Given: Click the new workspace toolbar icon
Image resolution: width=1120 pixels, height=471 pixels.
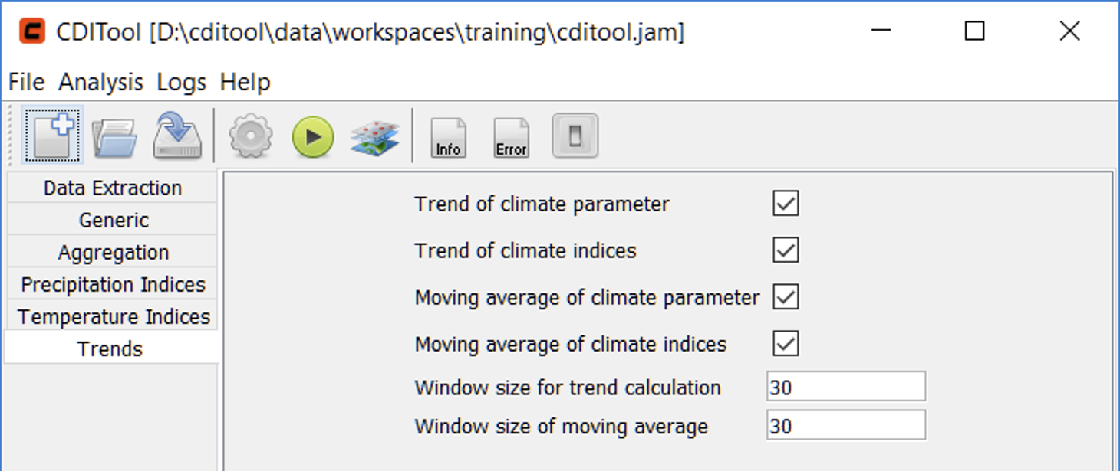Looking at the screenshot, I should 52,136.
